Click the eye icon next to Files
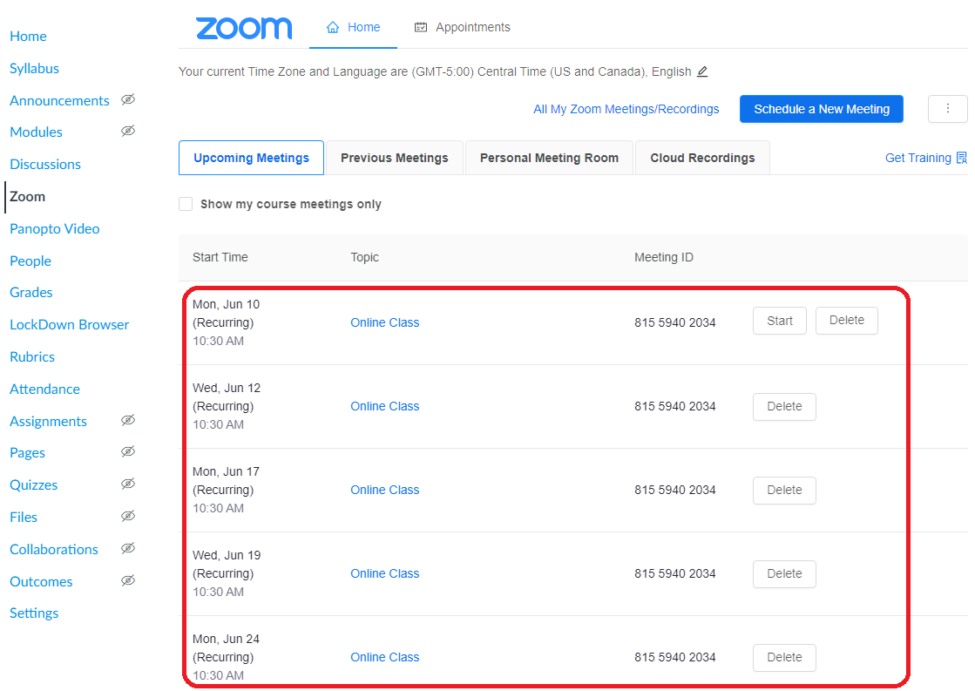The height and width of the screenshot is (691, 975). point(128,517)
